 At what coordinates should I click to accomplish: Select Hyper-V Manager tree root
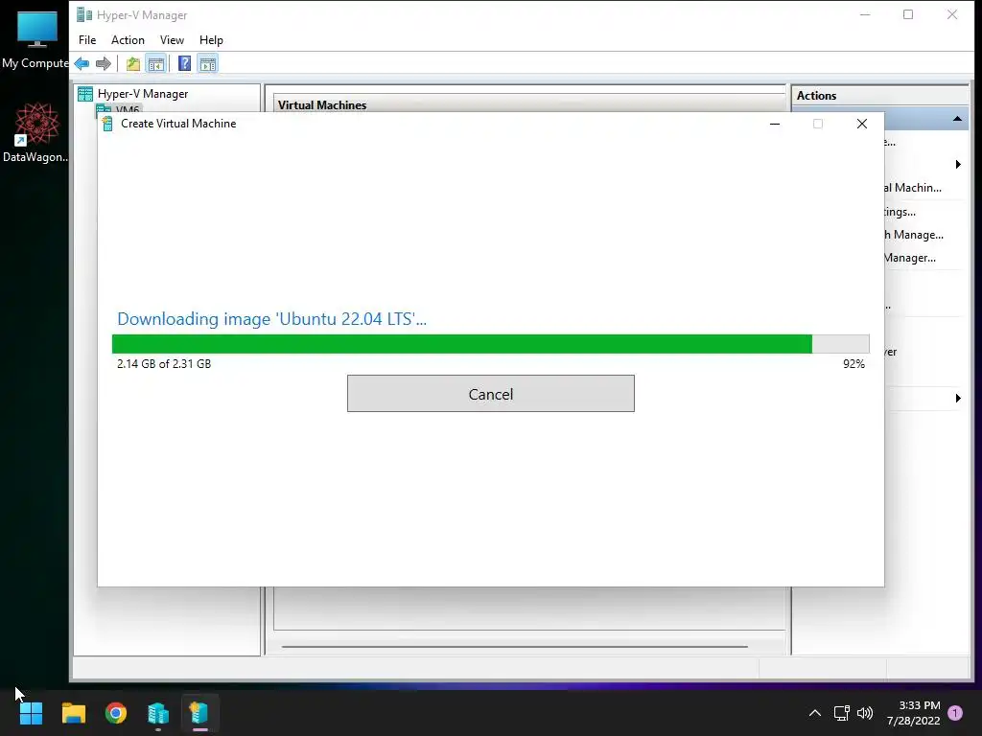click(x=142, y=94)
